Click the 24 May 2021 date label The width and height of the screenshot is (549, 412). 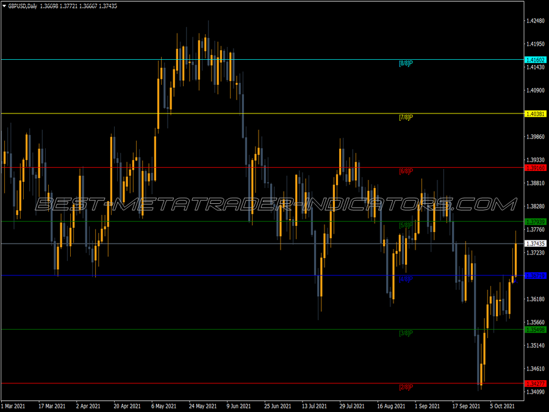pos(203,406)
